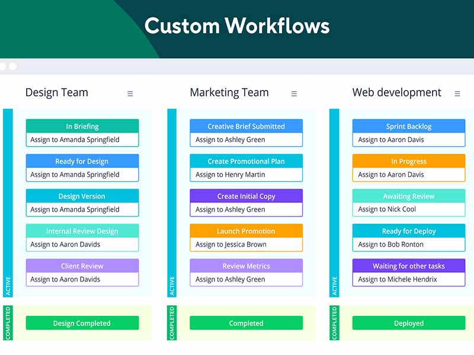474x355 pixels.
Task: Click the Assign to Nick Cool field
Action: [x=409, y=209]
